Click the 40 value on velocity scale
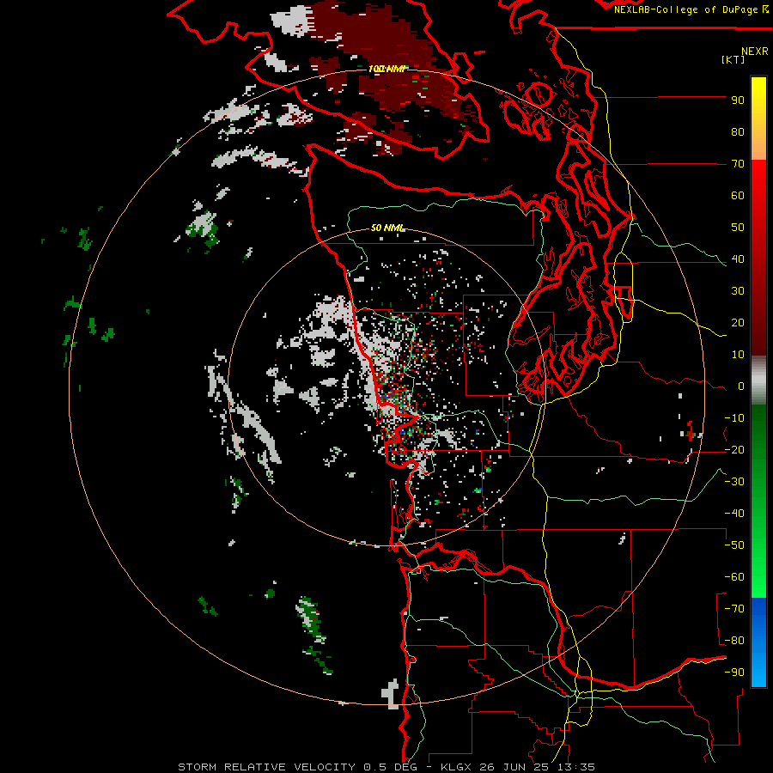 (738, 259)
